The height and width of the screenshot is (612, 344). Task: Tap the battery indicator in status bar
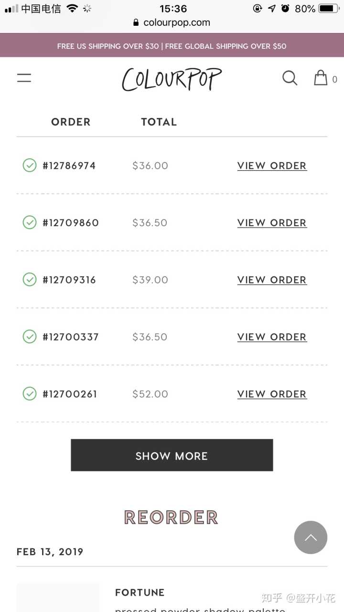tap(328, 9)
